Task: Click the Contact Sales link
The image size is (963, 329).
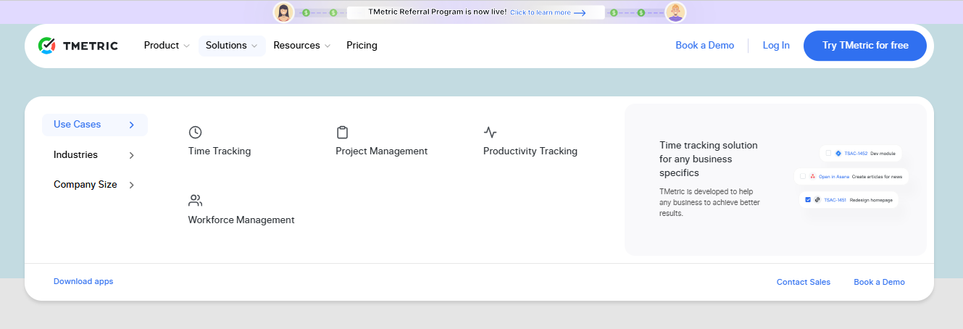Action: point(804,282)
